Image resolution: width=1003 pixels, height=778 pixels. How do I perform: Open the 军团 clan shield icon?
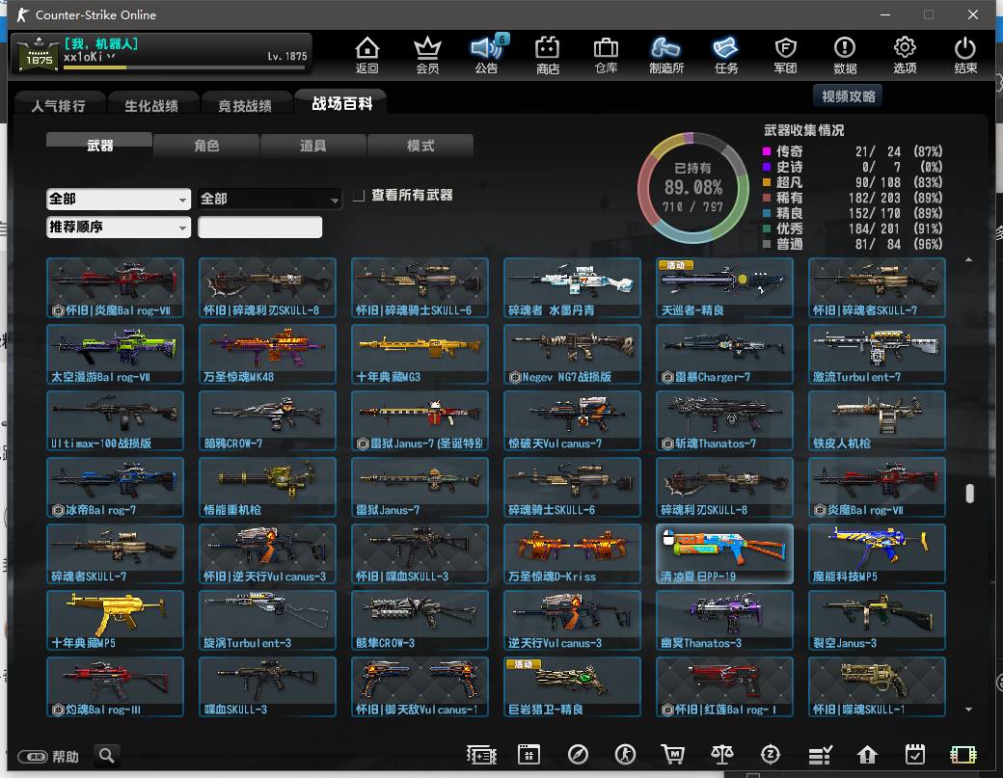point(785,54)
